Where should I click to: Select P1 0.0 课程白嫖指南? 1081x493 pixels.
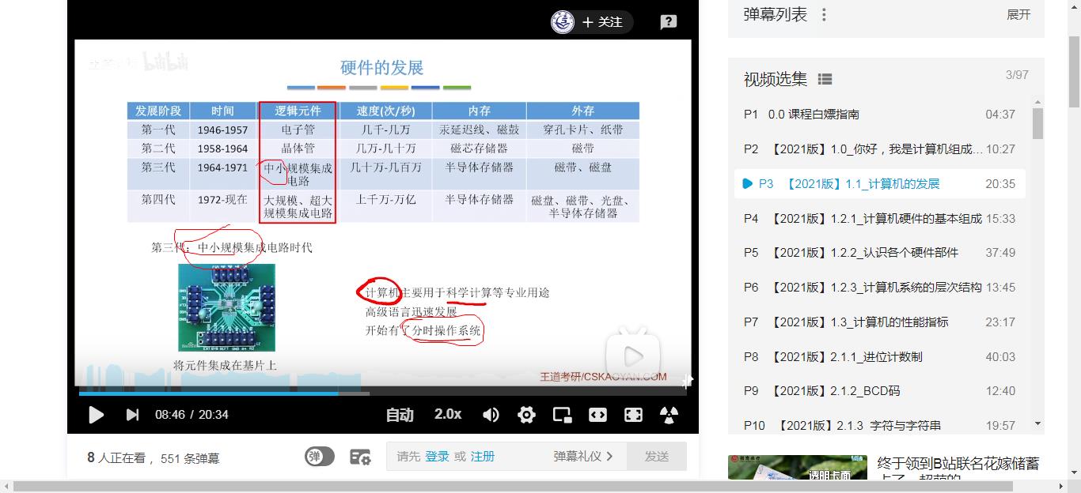point(879,115)
